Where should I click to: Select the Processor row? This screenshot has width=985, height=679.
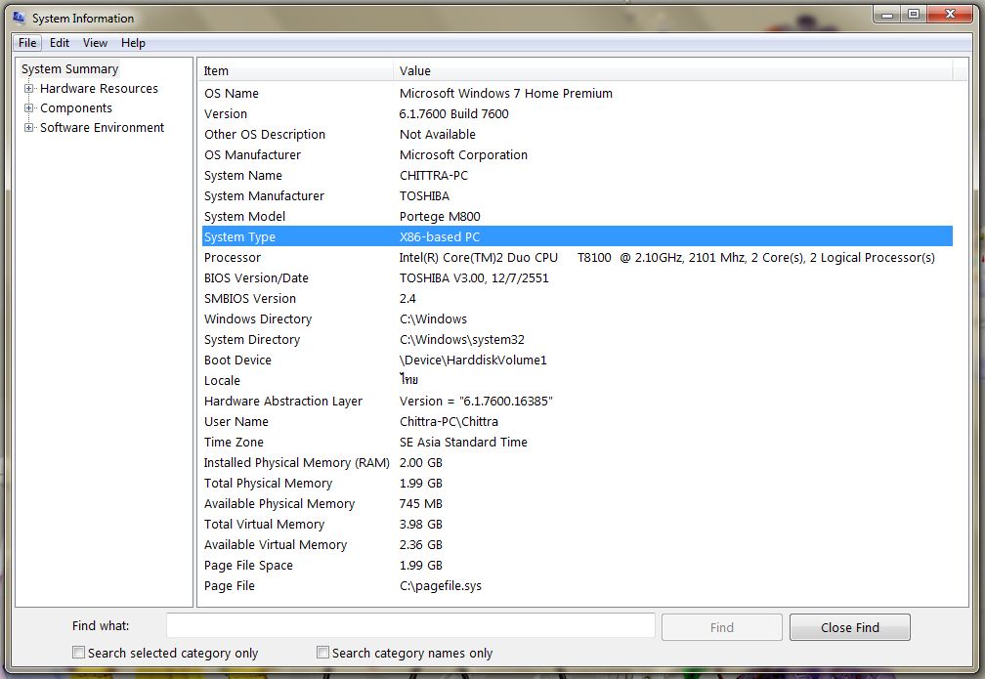click(578, 258)
